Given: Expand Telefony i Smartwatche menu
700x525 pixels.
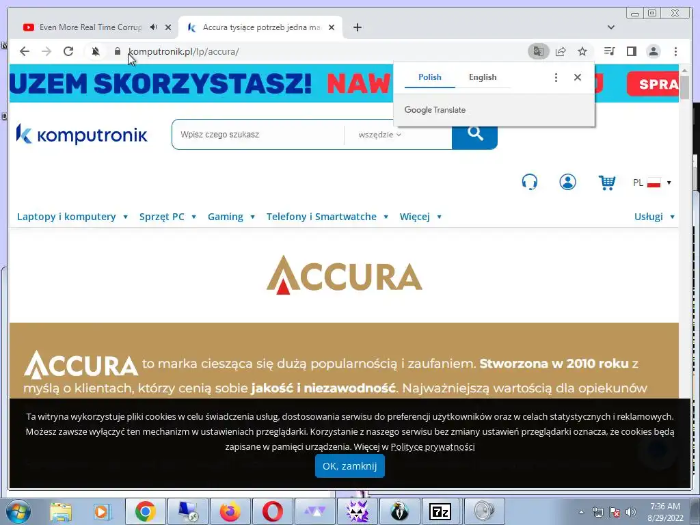Looking at the screenshot, I should (x=327, y=217).
